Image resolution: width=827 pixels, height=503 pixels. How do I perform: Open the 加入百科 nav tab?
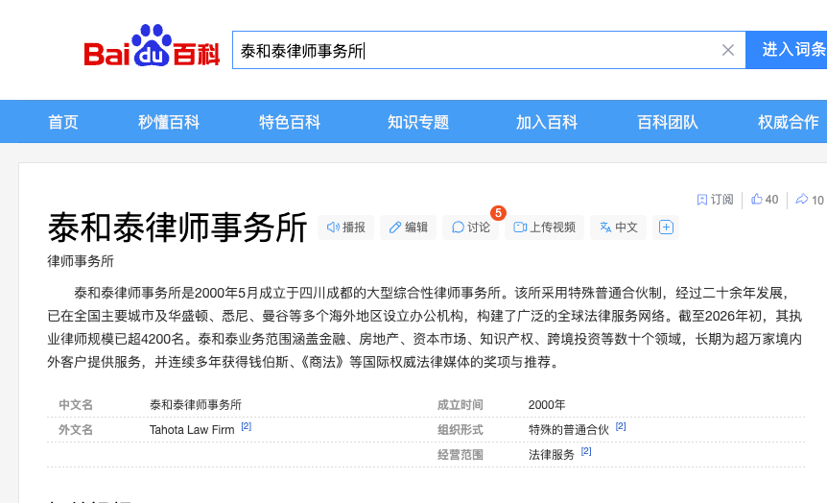click(547, 122)
